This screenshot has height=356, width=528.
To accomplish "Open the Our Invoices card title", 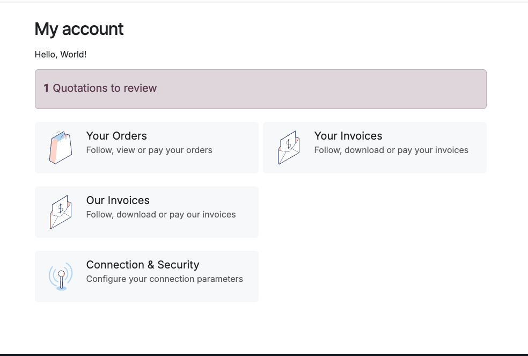I will 118,200.
